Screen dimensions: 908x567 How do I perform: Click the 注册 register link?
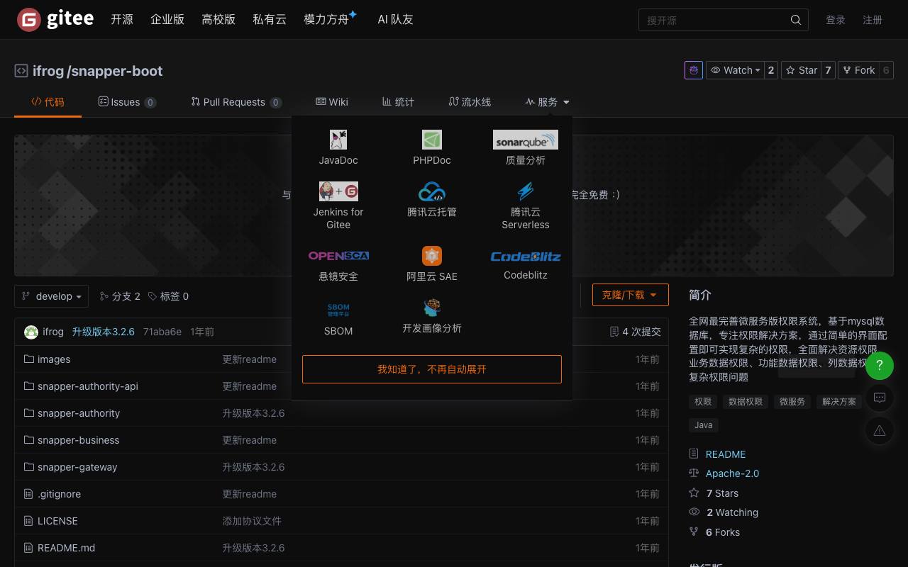coord(873,20)
